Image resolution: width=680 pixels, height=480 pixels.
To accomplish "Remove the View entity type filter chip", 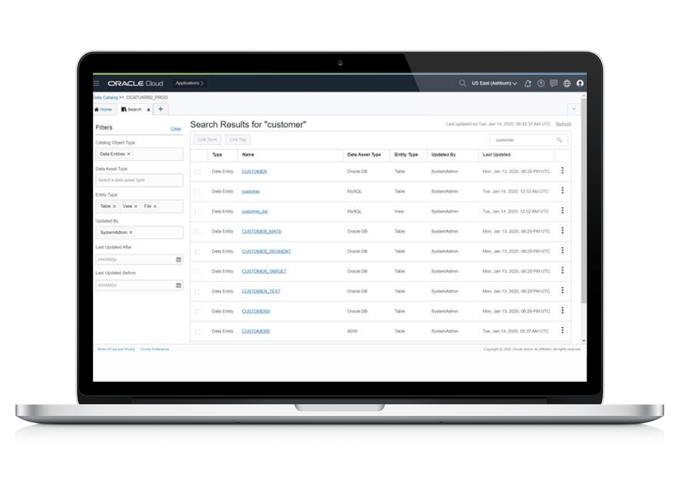I will pyautogui.click(x=136, y=206).
